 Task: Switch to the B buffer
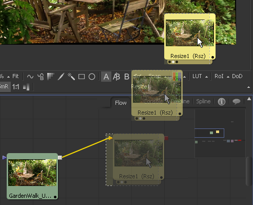click(x=127, y=77)
